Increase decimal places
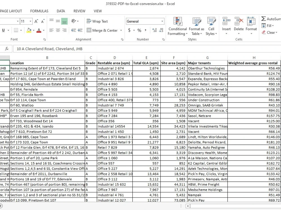Image resolution: width=281 pixels, height=210 pixels. pyautogui.click(x=155, y=30)
